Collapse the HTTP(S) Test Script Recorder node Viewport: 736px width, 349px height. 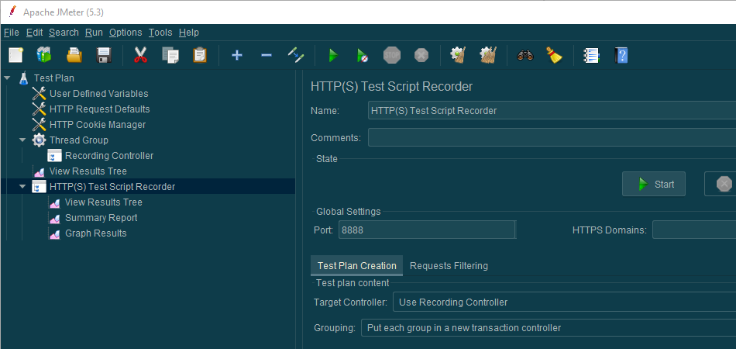22,186
